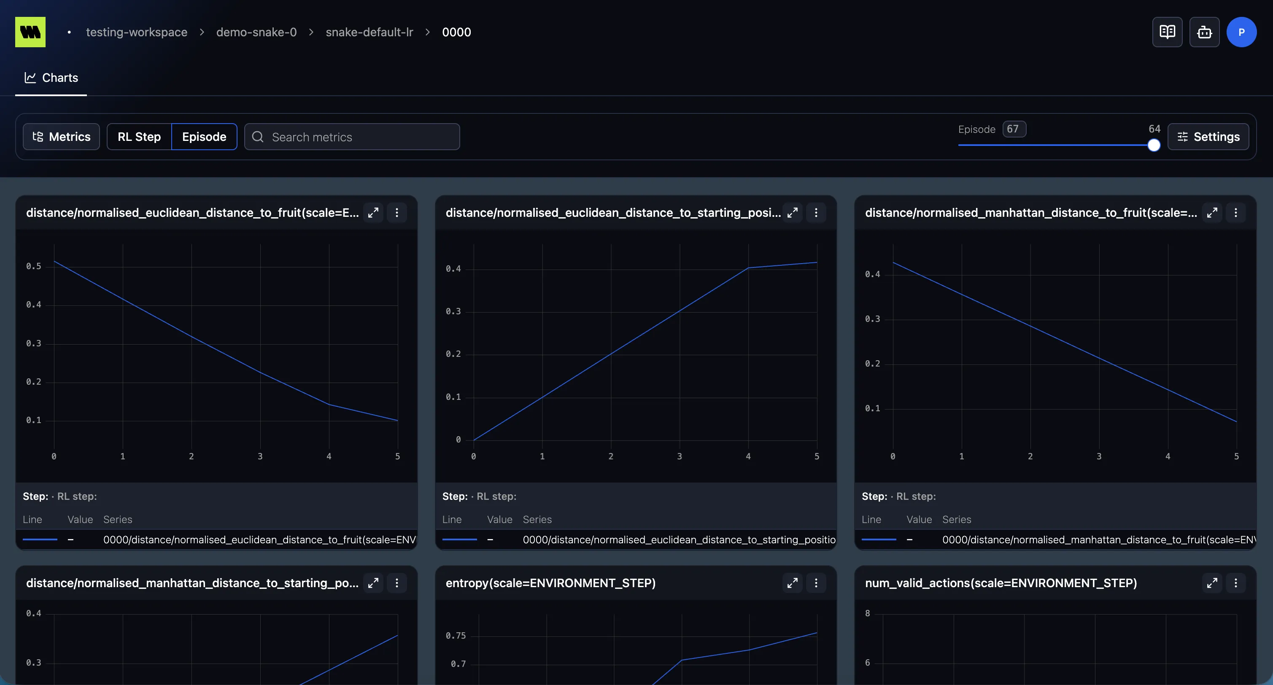Select series row 0000/distance/normalised_euclidean_distance_to_fruit
The height and width of the screenshot is (685, 1273).
click(216, 540)
